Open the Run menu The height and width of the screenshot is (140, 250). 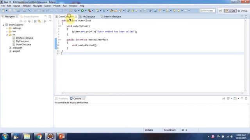pyautogui.click(x=64, y=6)
